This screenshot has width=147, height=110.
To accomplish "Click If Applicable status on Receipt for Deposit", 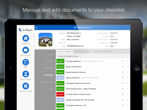I will pyautogui.click(x=60, y=100).
